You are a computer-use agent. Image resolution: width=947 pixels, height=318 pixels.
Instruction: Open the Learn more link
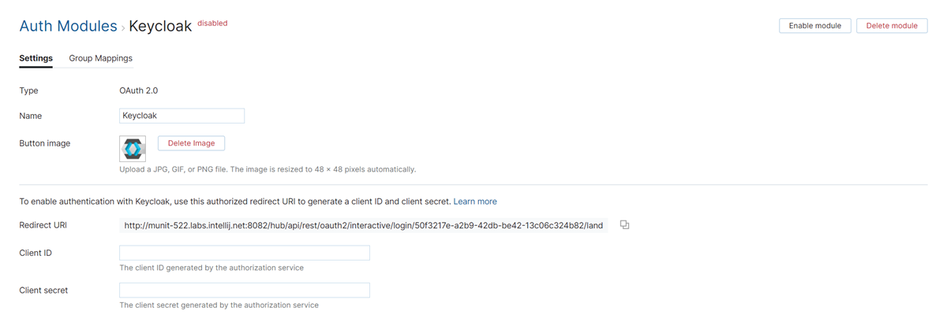point(475,202)
